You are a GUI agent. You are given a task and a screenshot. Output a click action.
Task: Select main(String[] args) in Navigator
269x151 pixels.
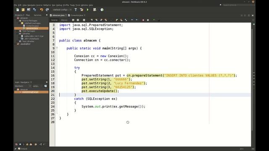[31, 92]
